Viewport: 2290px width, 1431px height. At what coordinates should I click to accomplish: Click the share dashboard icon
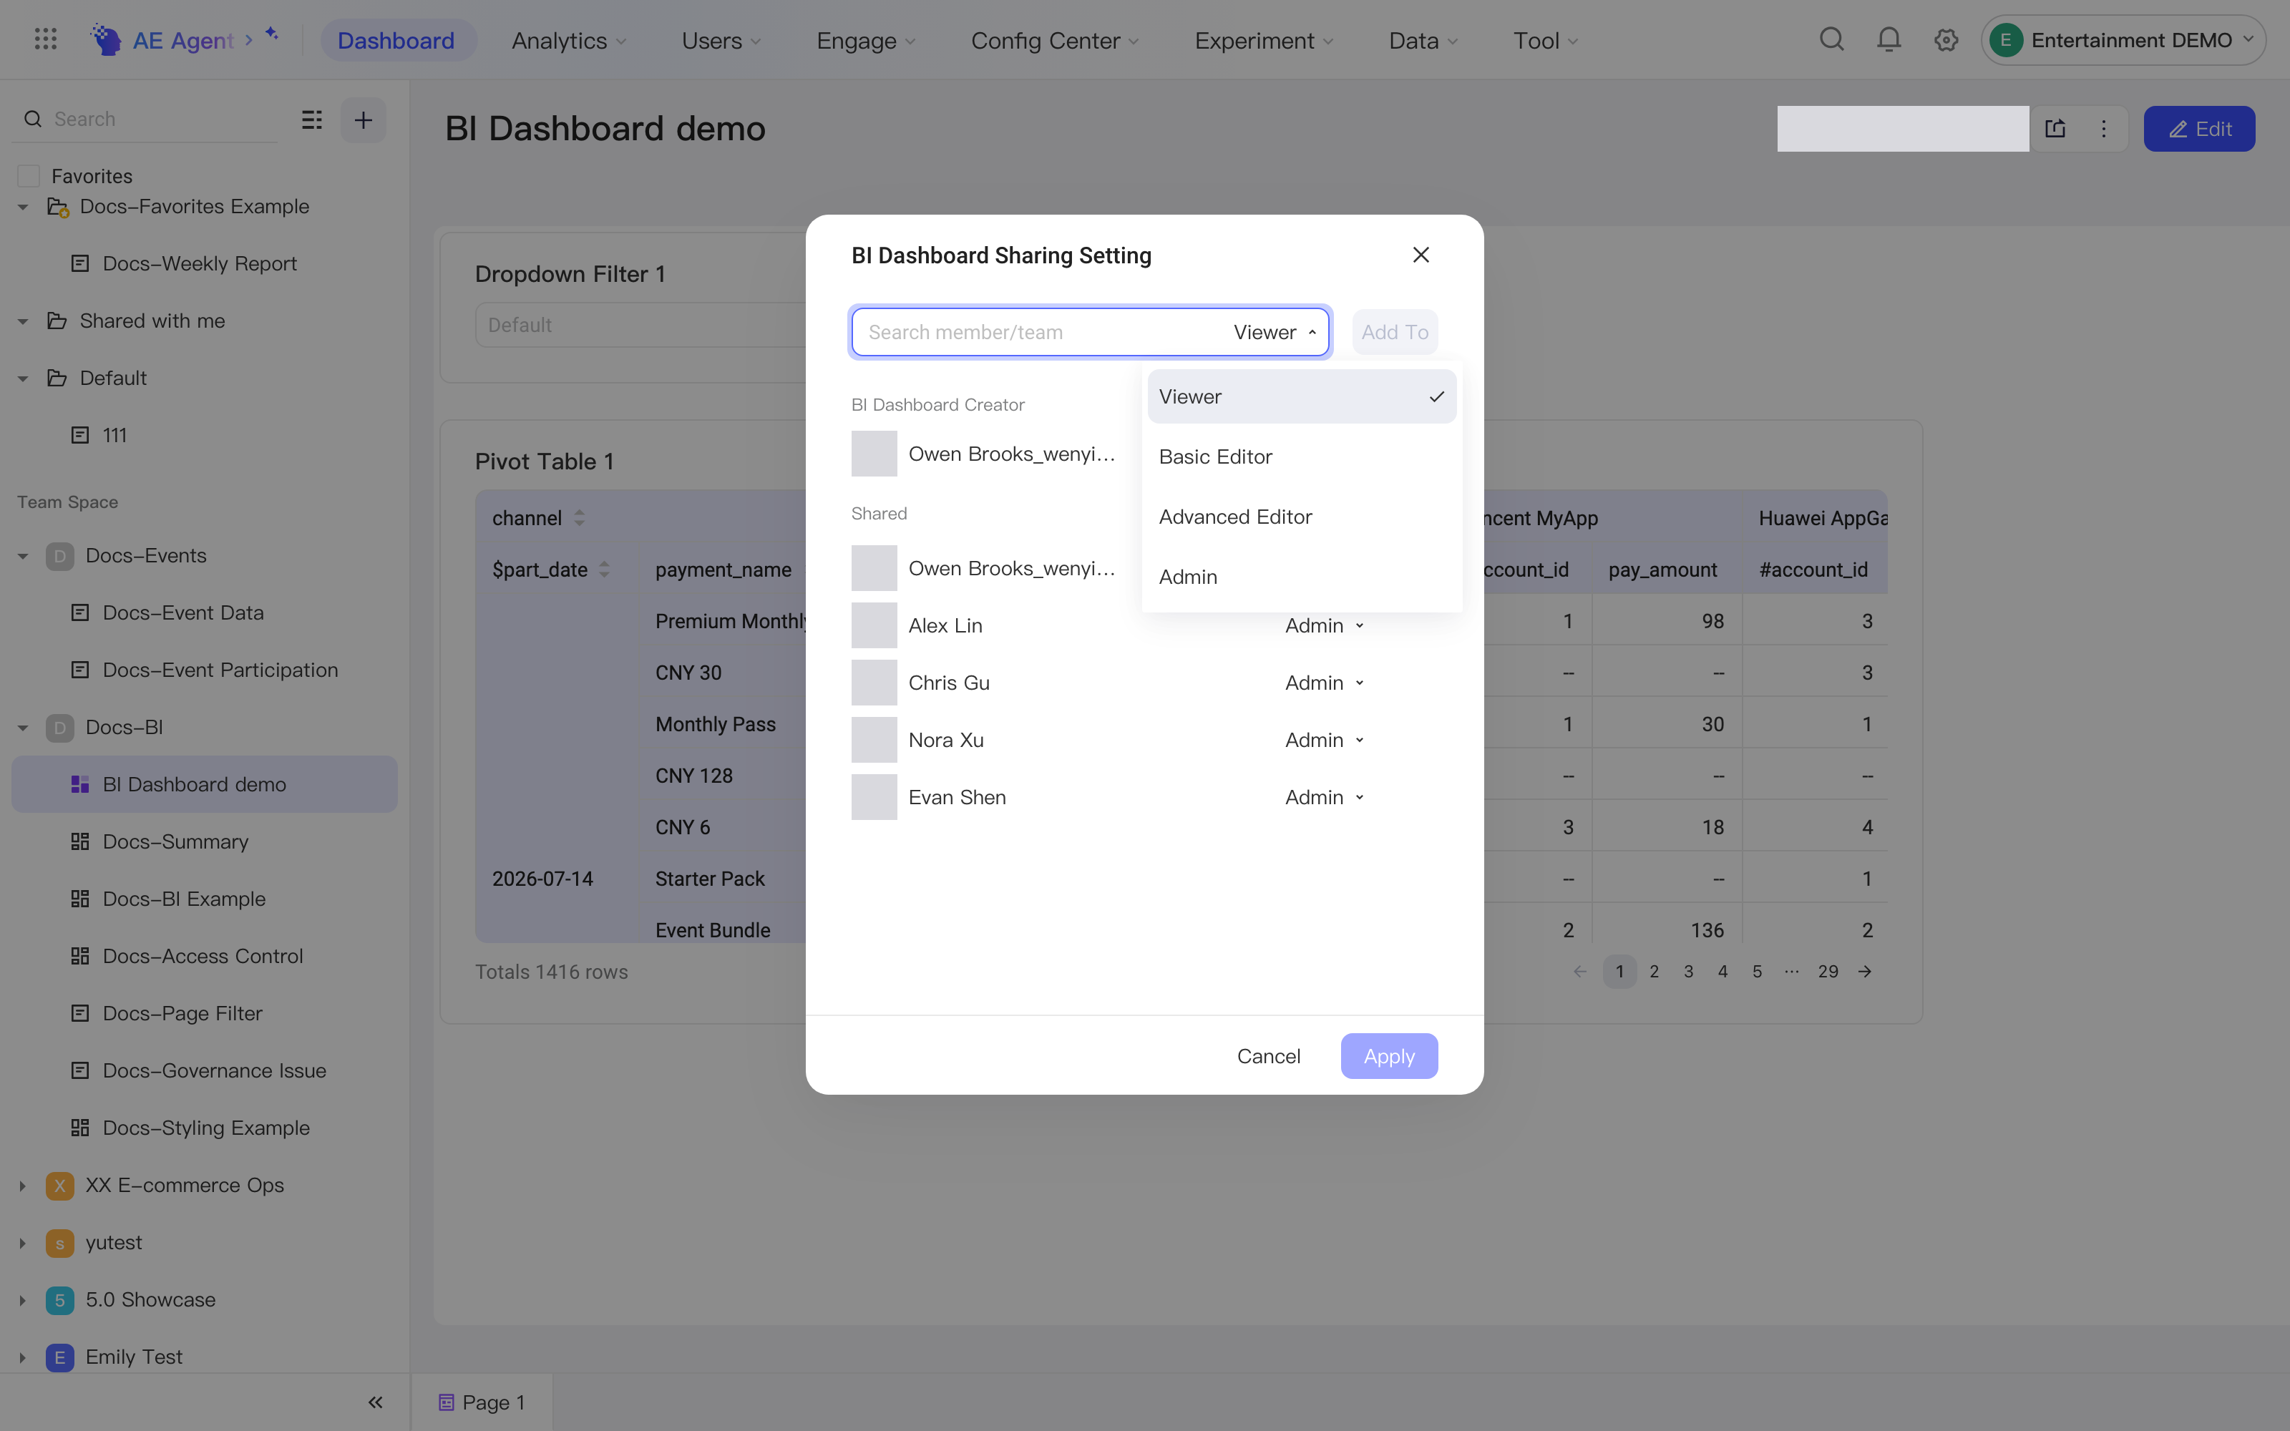coord(2055,129)
